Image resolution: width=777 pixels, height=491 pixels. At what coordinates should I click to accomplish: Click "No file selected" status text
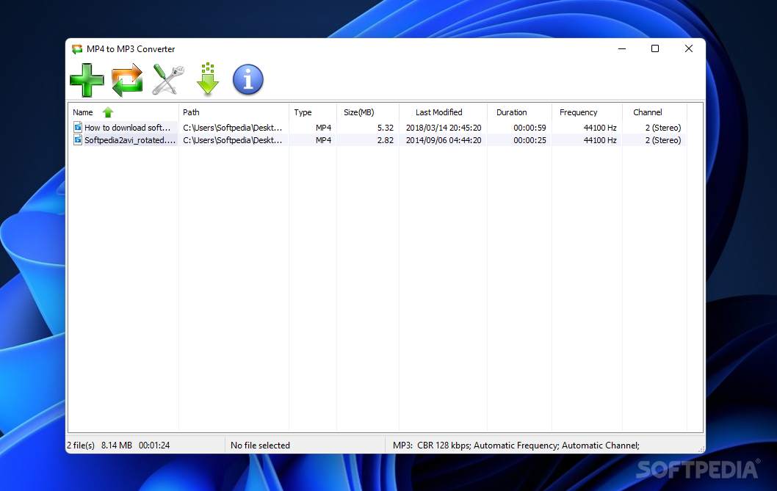coord(260,445)
